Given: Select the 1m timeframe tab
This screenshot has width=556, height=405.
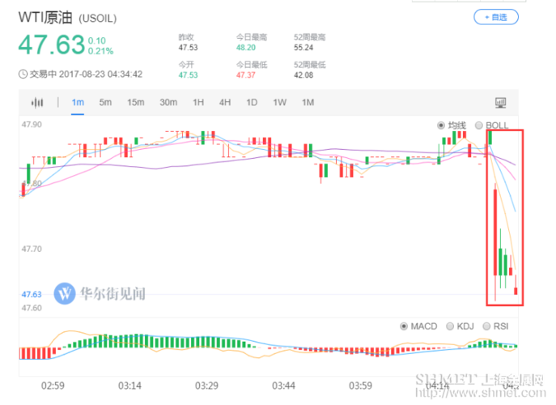Looking at the screenshot, I should coord(78,103).
